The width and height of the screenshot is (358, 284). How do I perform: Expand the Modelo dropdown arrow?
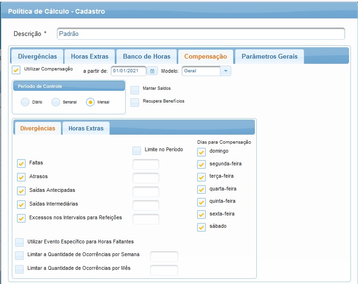[x=226, y=71]
